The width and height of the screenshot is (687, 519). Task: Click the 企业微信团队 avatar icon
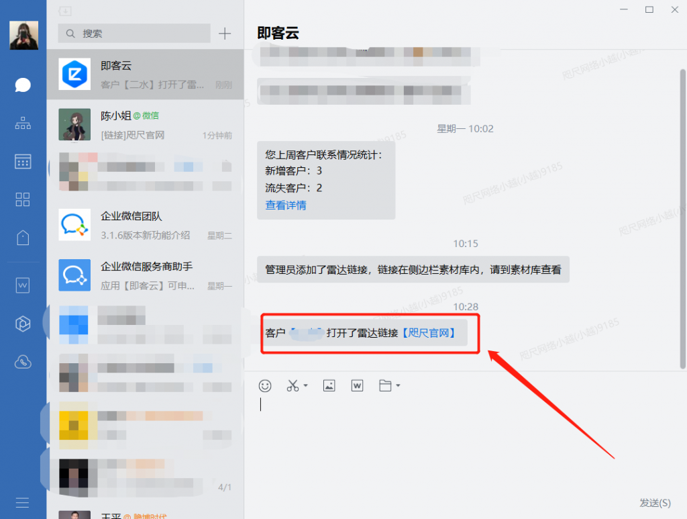pyautogui.click(x=74, y=224)
